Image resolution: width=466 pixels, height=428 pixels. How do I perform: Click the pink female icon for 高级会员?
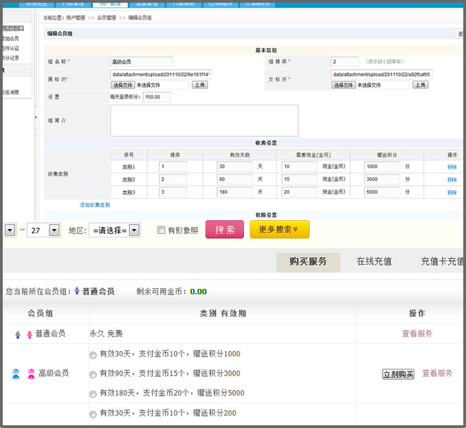30,374
